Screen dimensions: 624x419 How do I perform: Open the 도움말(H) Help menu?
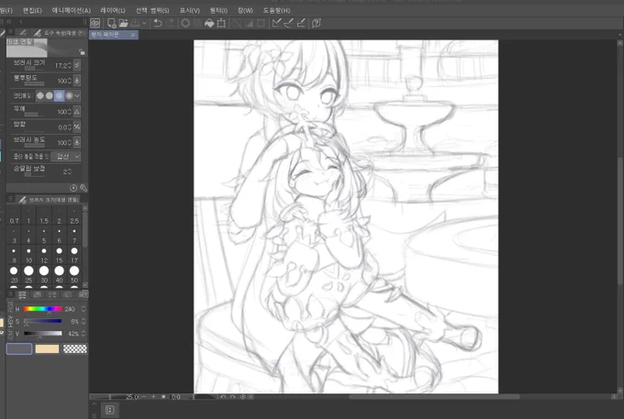276,11
